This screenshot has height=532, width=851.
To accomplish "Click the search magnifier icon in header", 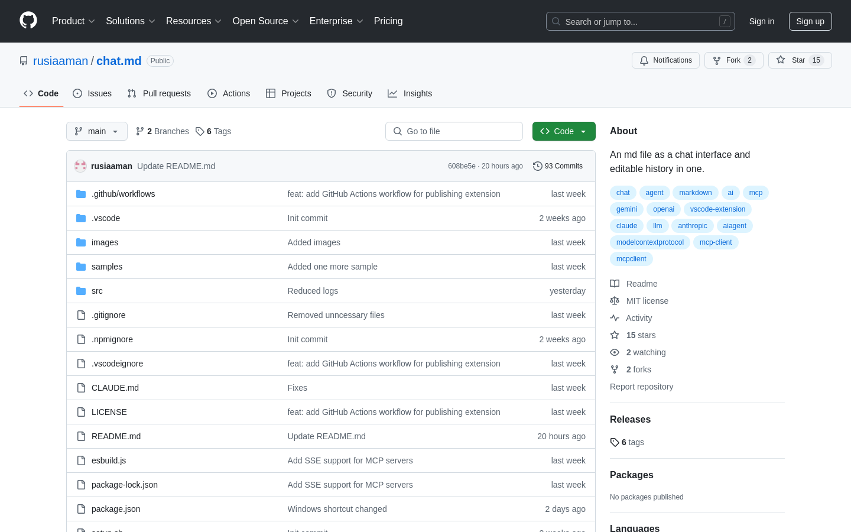I will coord(556,21).
